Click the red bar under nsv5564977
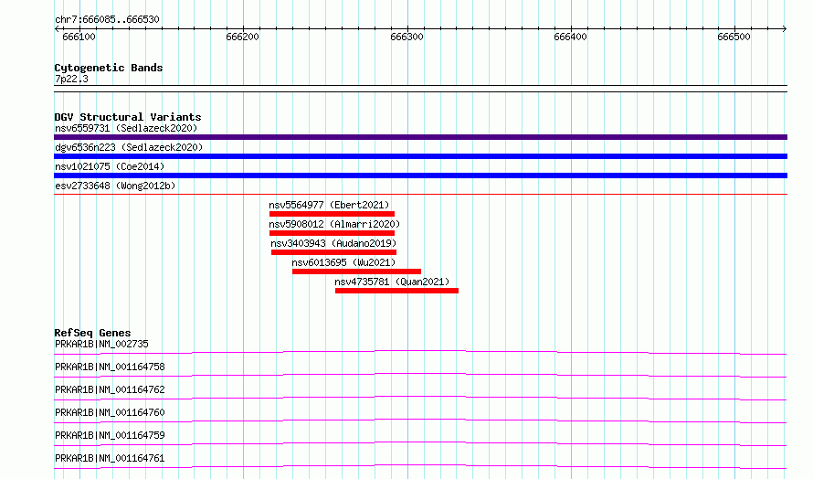The image size is (813, 479). (x=332, y=214)
